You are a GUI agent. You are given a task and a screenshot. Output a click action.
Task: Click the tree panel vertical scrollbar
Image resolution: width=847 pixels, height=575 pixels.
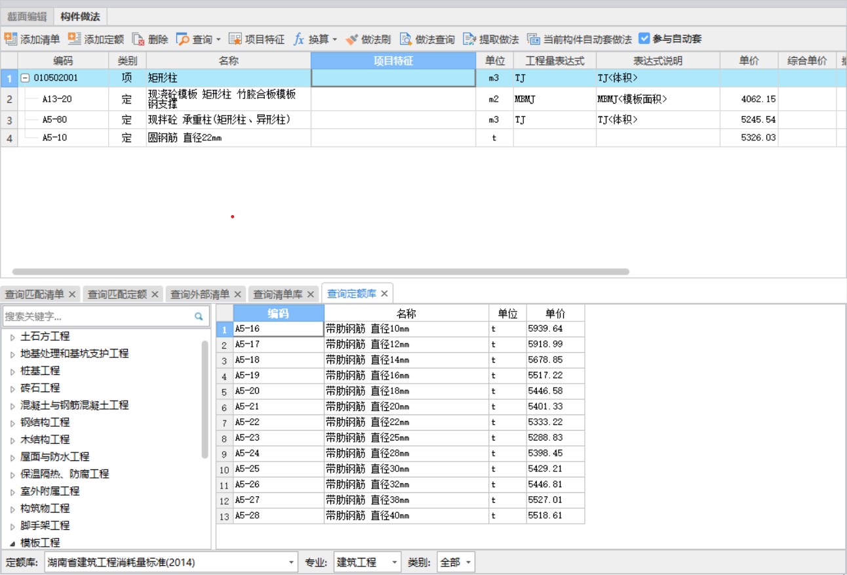pos(205,399)
